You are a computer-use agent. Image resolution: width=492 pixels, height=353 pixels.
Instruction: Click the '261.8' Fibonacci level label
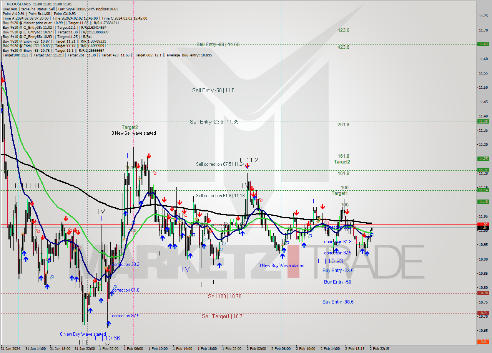pyautogui.click(x=343, y=125)
